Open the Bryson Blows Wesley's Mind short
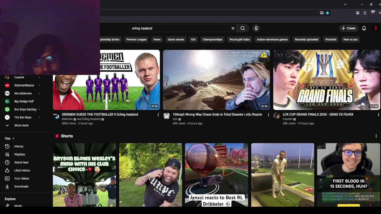The image size is (381, 214). (x=85, y=175)
